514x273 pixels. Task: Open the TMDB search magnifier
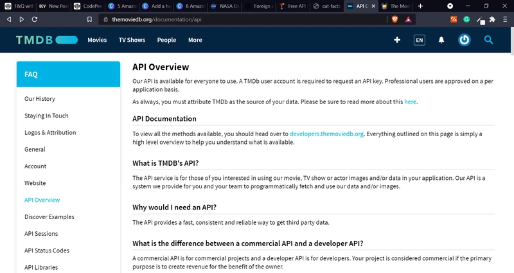(x=488, y=40)
